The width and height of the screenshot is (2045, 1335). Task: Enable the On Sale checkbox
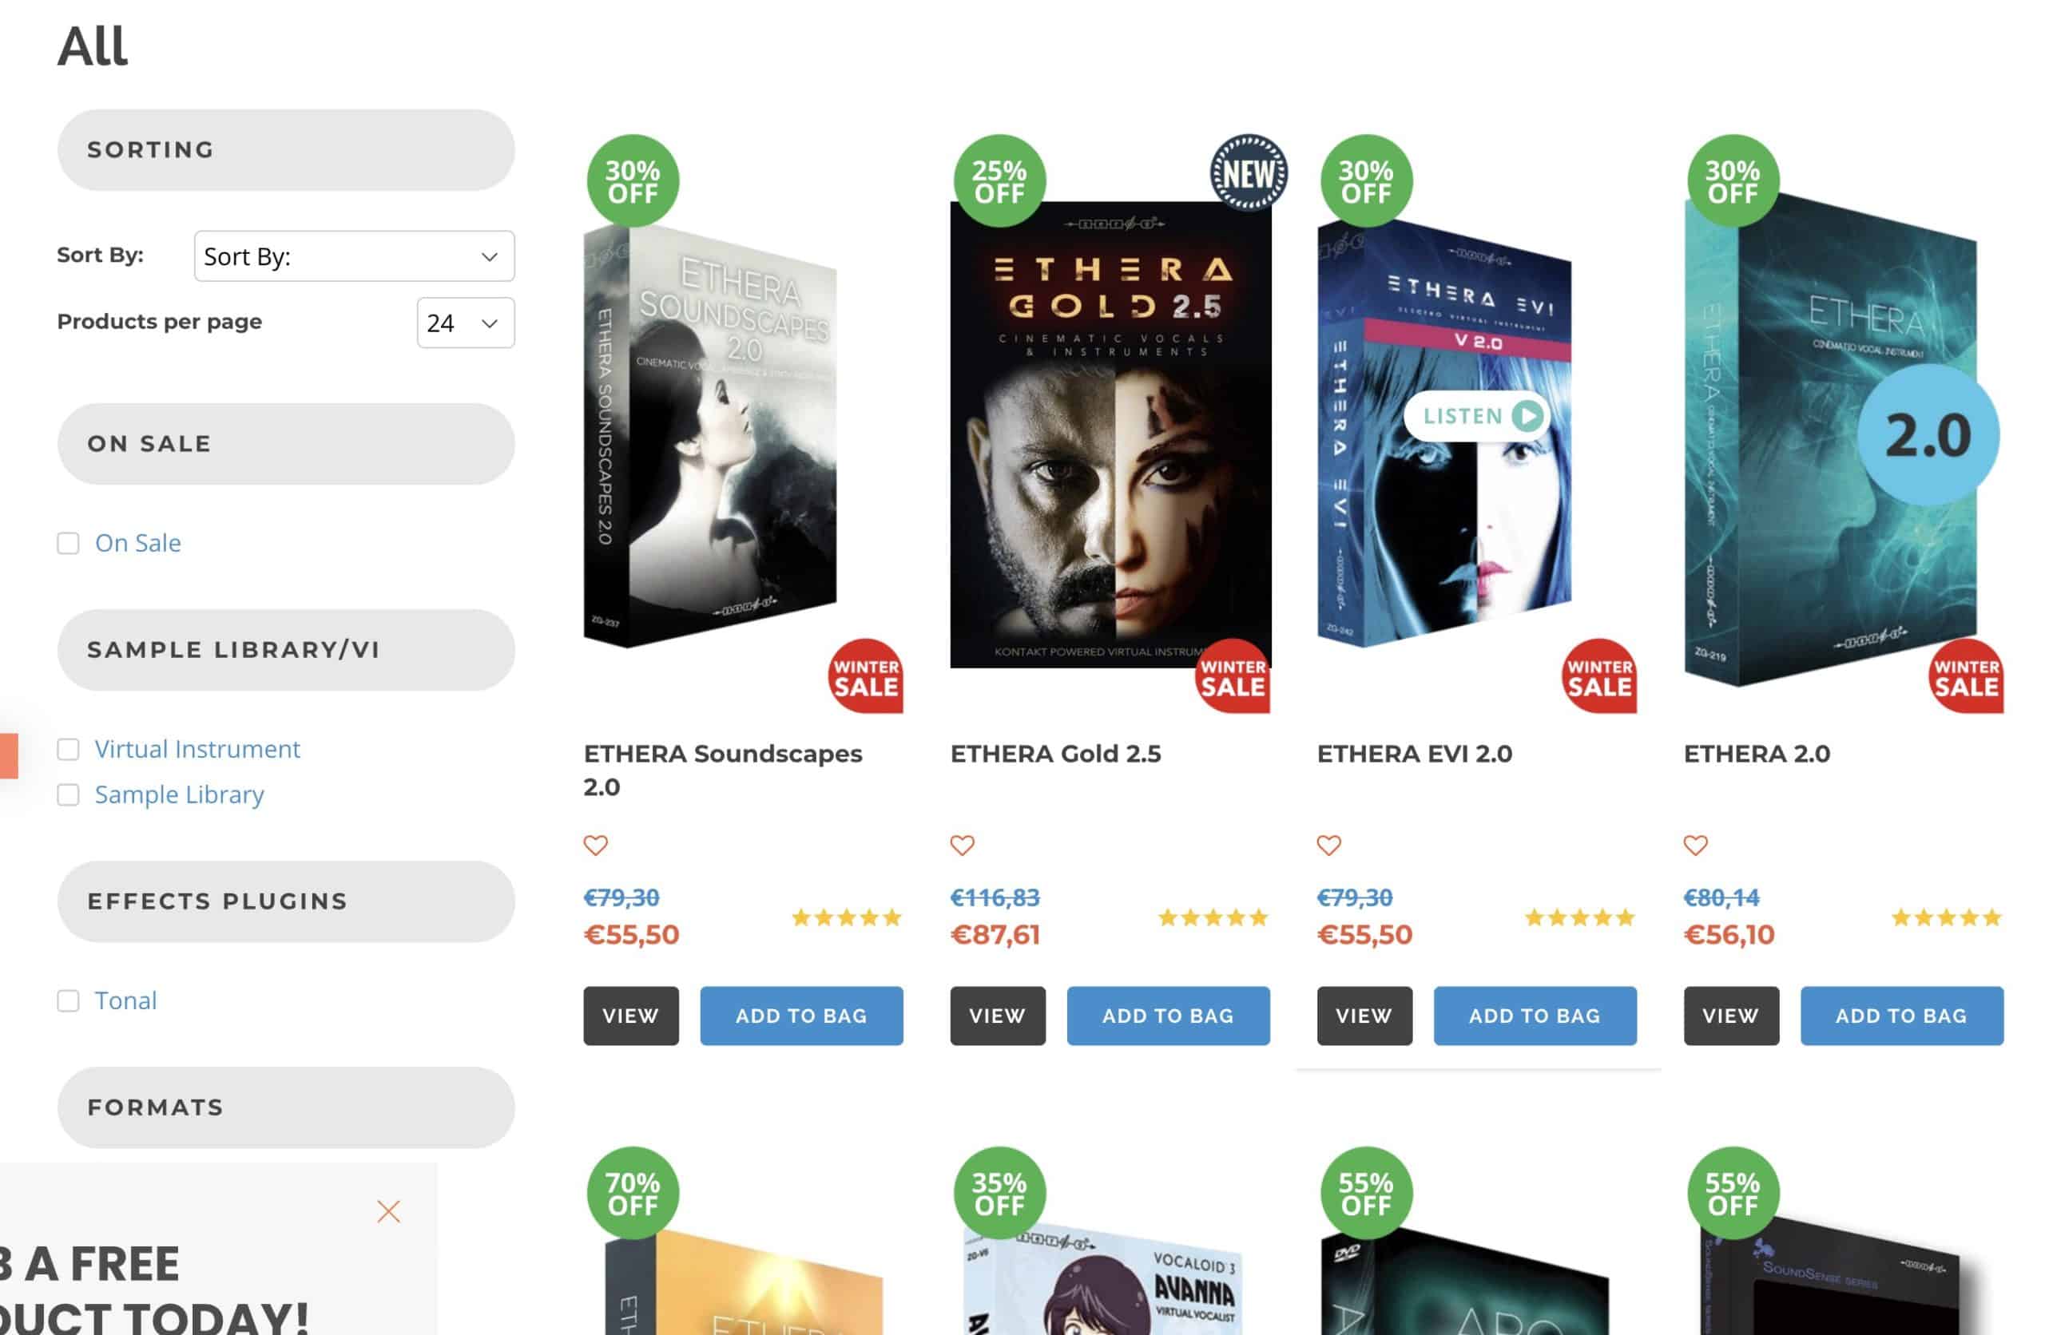[x=68, y=543]
